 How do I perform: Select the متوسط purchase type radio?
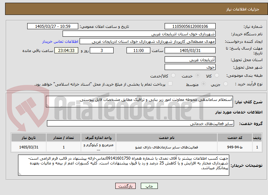(203, 84)
